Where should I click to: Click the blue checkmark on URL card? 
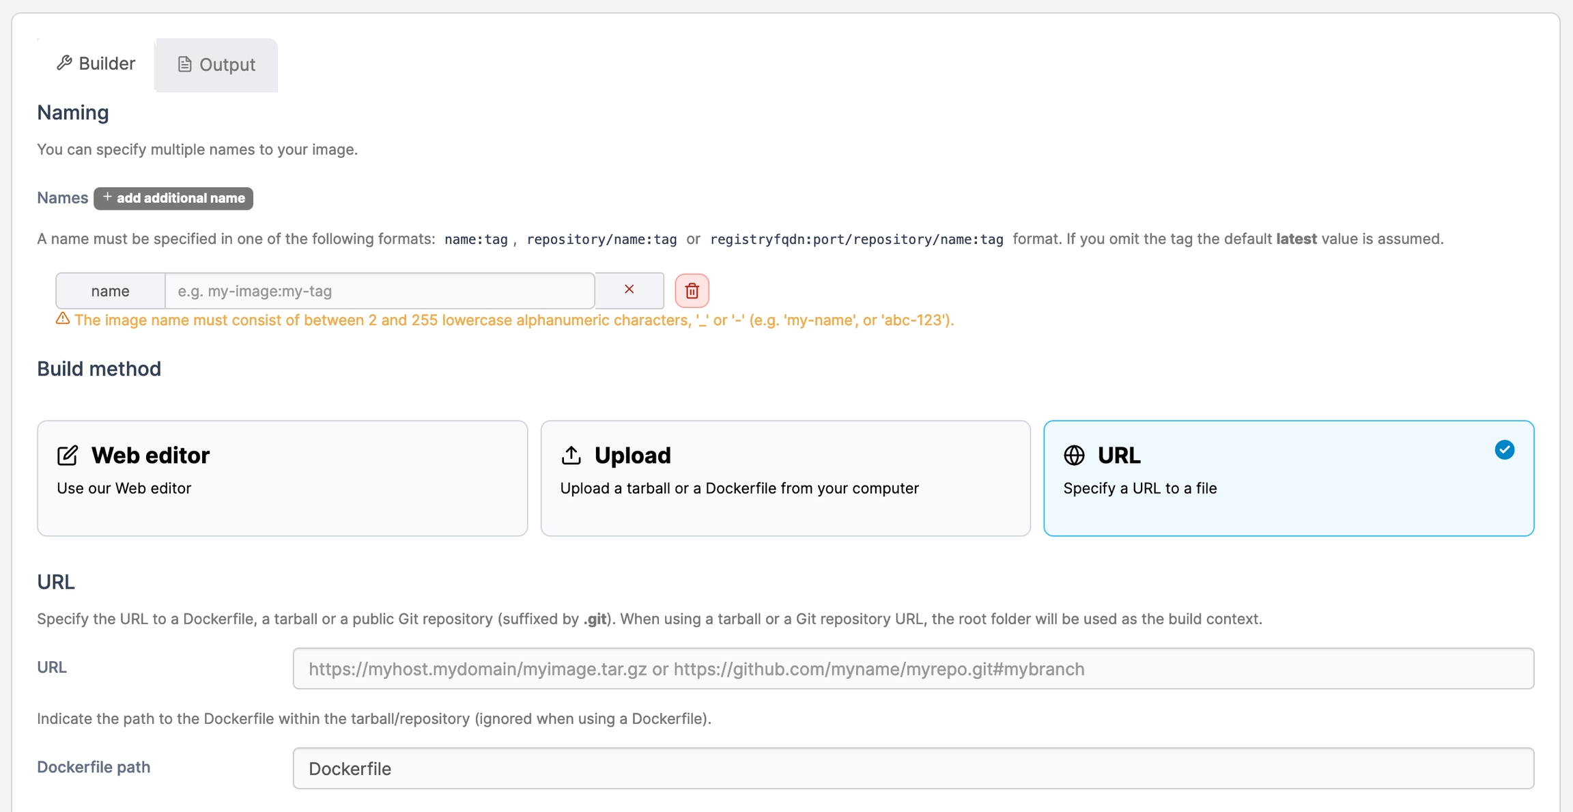(x=1504, y=450)
